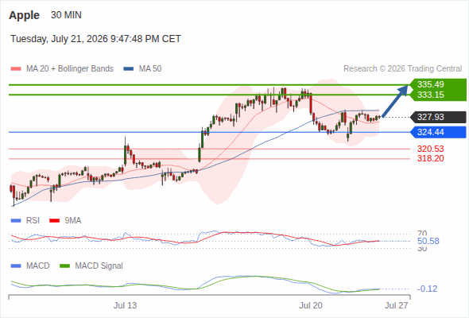This screenshot has width=469, height=318.
Task: Click the 318.20 red support value
Action: tap(430, 158)
